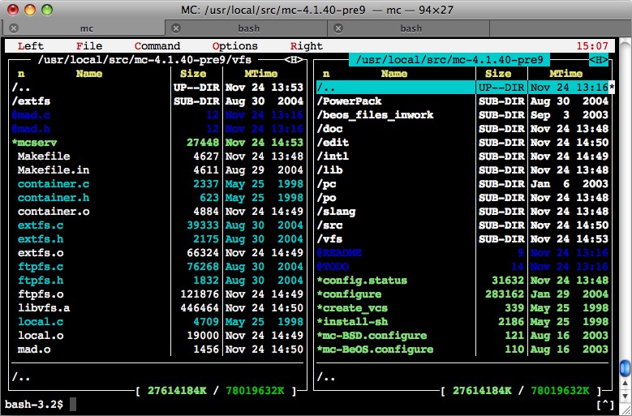This screenshot has width=632, height=416.
Task: Click the 'n' sort indicator in left panel
Action: (22, 74)
